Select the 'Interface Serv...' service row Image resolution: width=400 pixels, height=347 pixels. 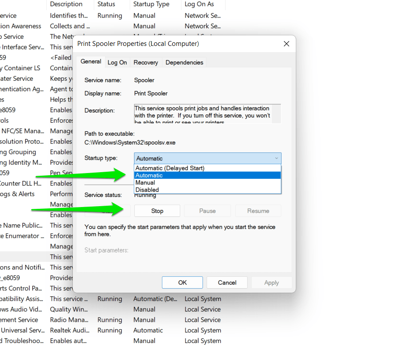click(22, 47)
